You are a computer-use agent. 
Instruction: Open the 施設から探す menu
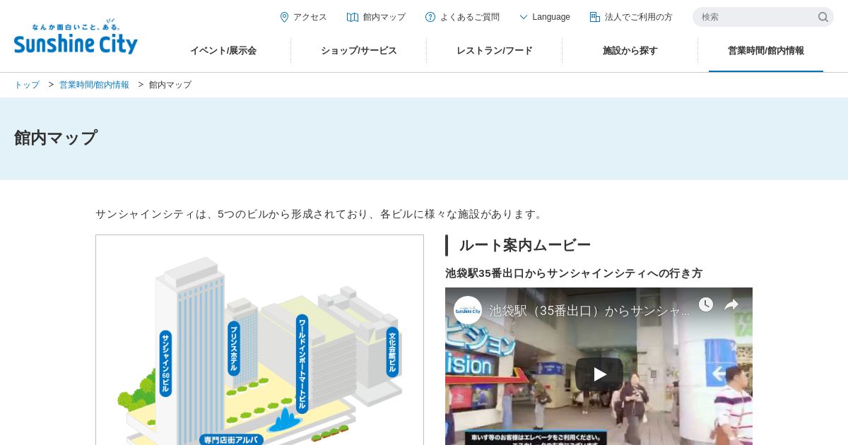click(x=630, y=51)
